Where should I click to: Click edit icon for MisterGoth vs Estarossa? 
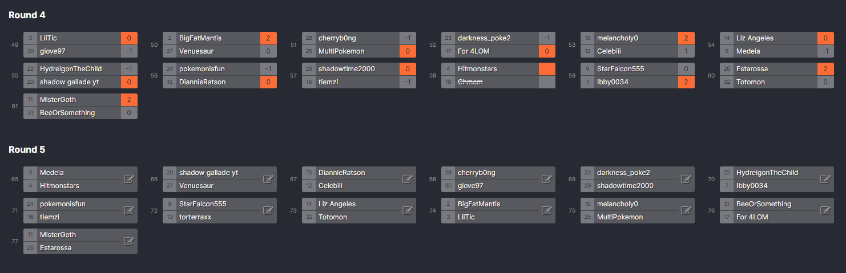pos(129,241)
